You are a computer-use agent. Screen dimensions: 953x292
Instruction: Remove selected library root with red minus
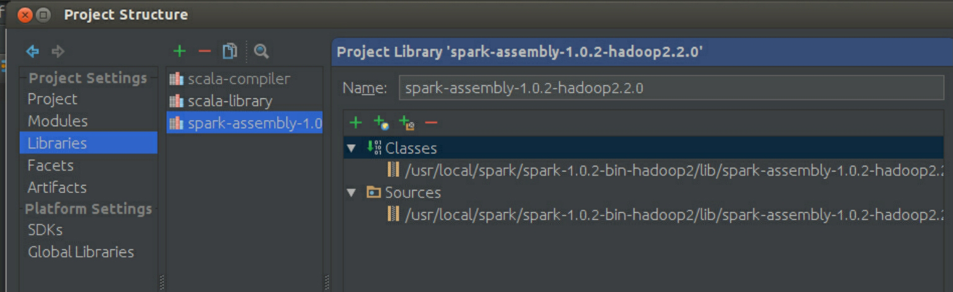431,122
